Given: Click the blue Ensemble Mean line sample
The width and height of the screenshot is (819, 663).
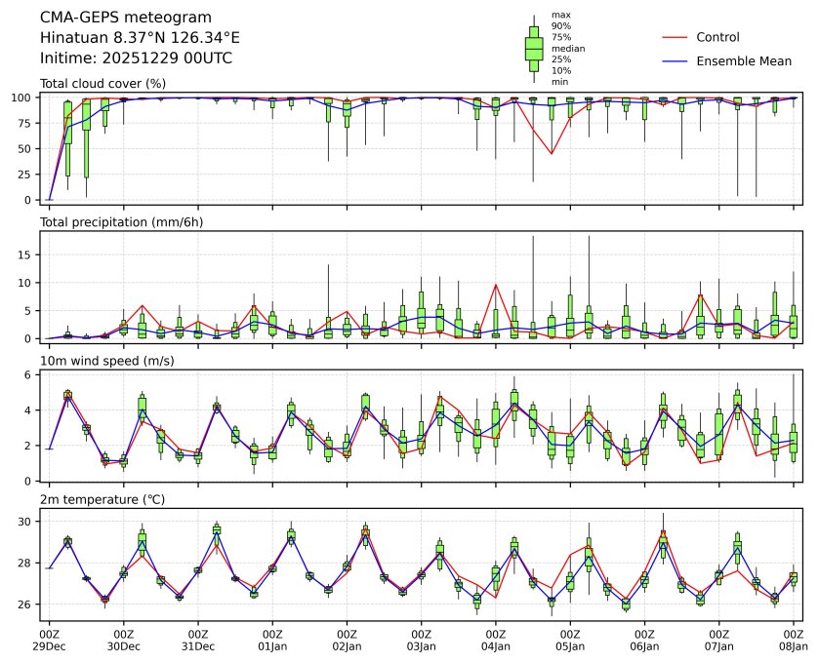Looking at the screenshot, I should 676,60.
